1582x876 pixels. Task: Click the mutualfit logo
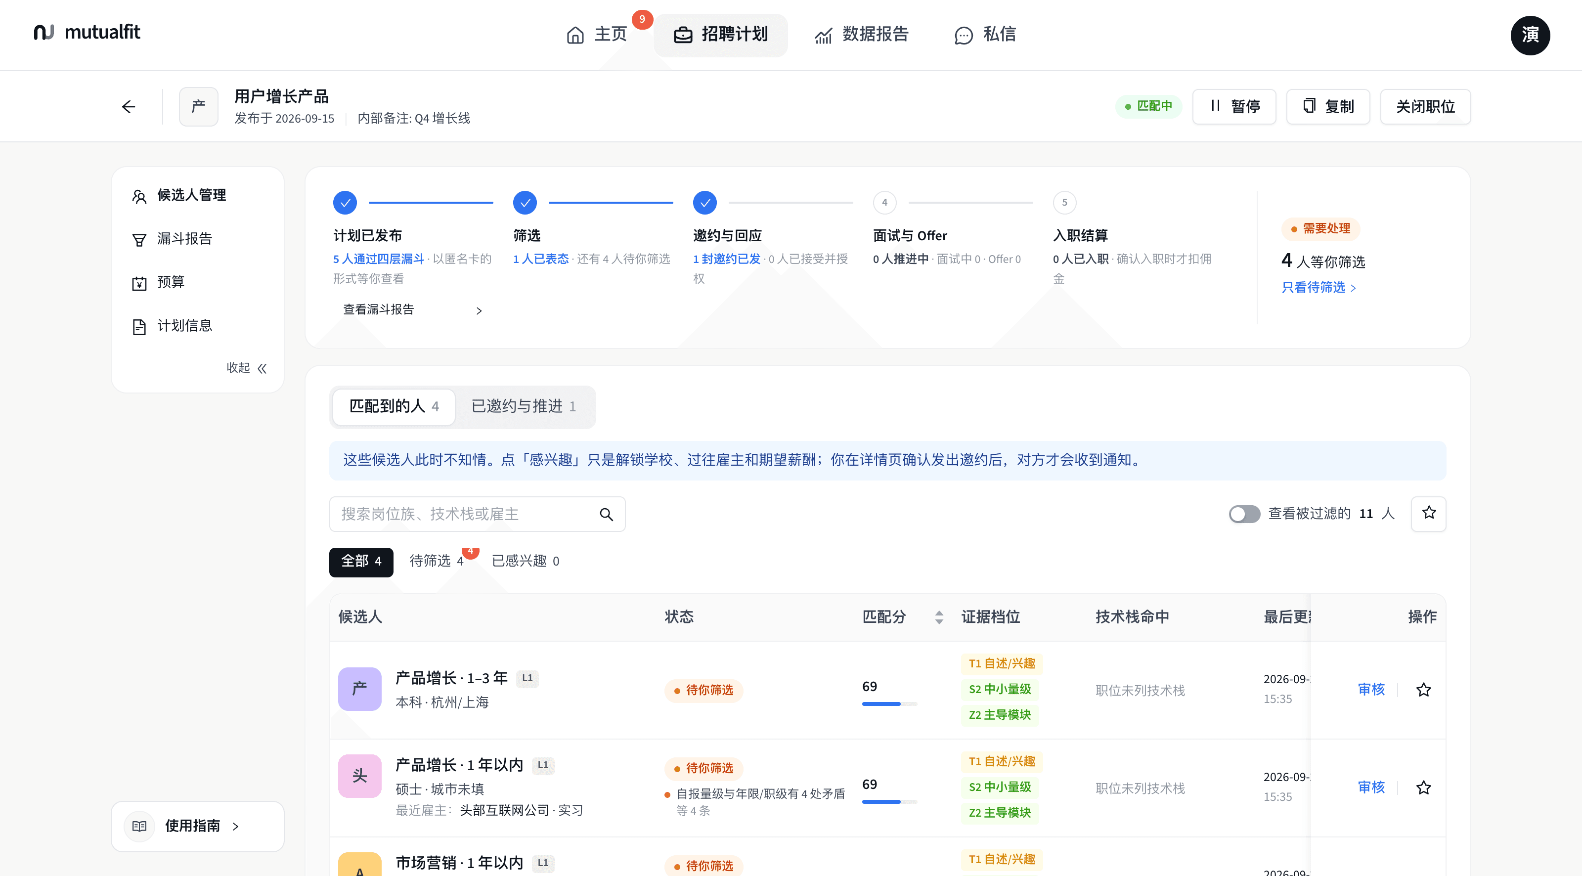point(87,32)
